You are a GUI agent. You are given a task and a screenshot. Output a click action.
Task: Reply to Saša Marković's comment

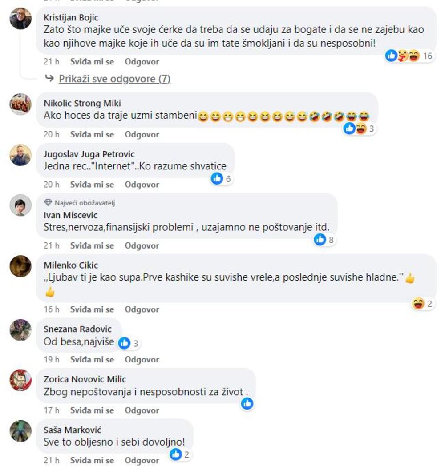coord(142,460)
